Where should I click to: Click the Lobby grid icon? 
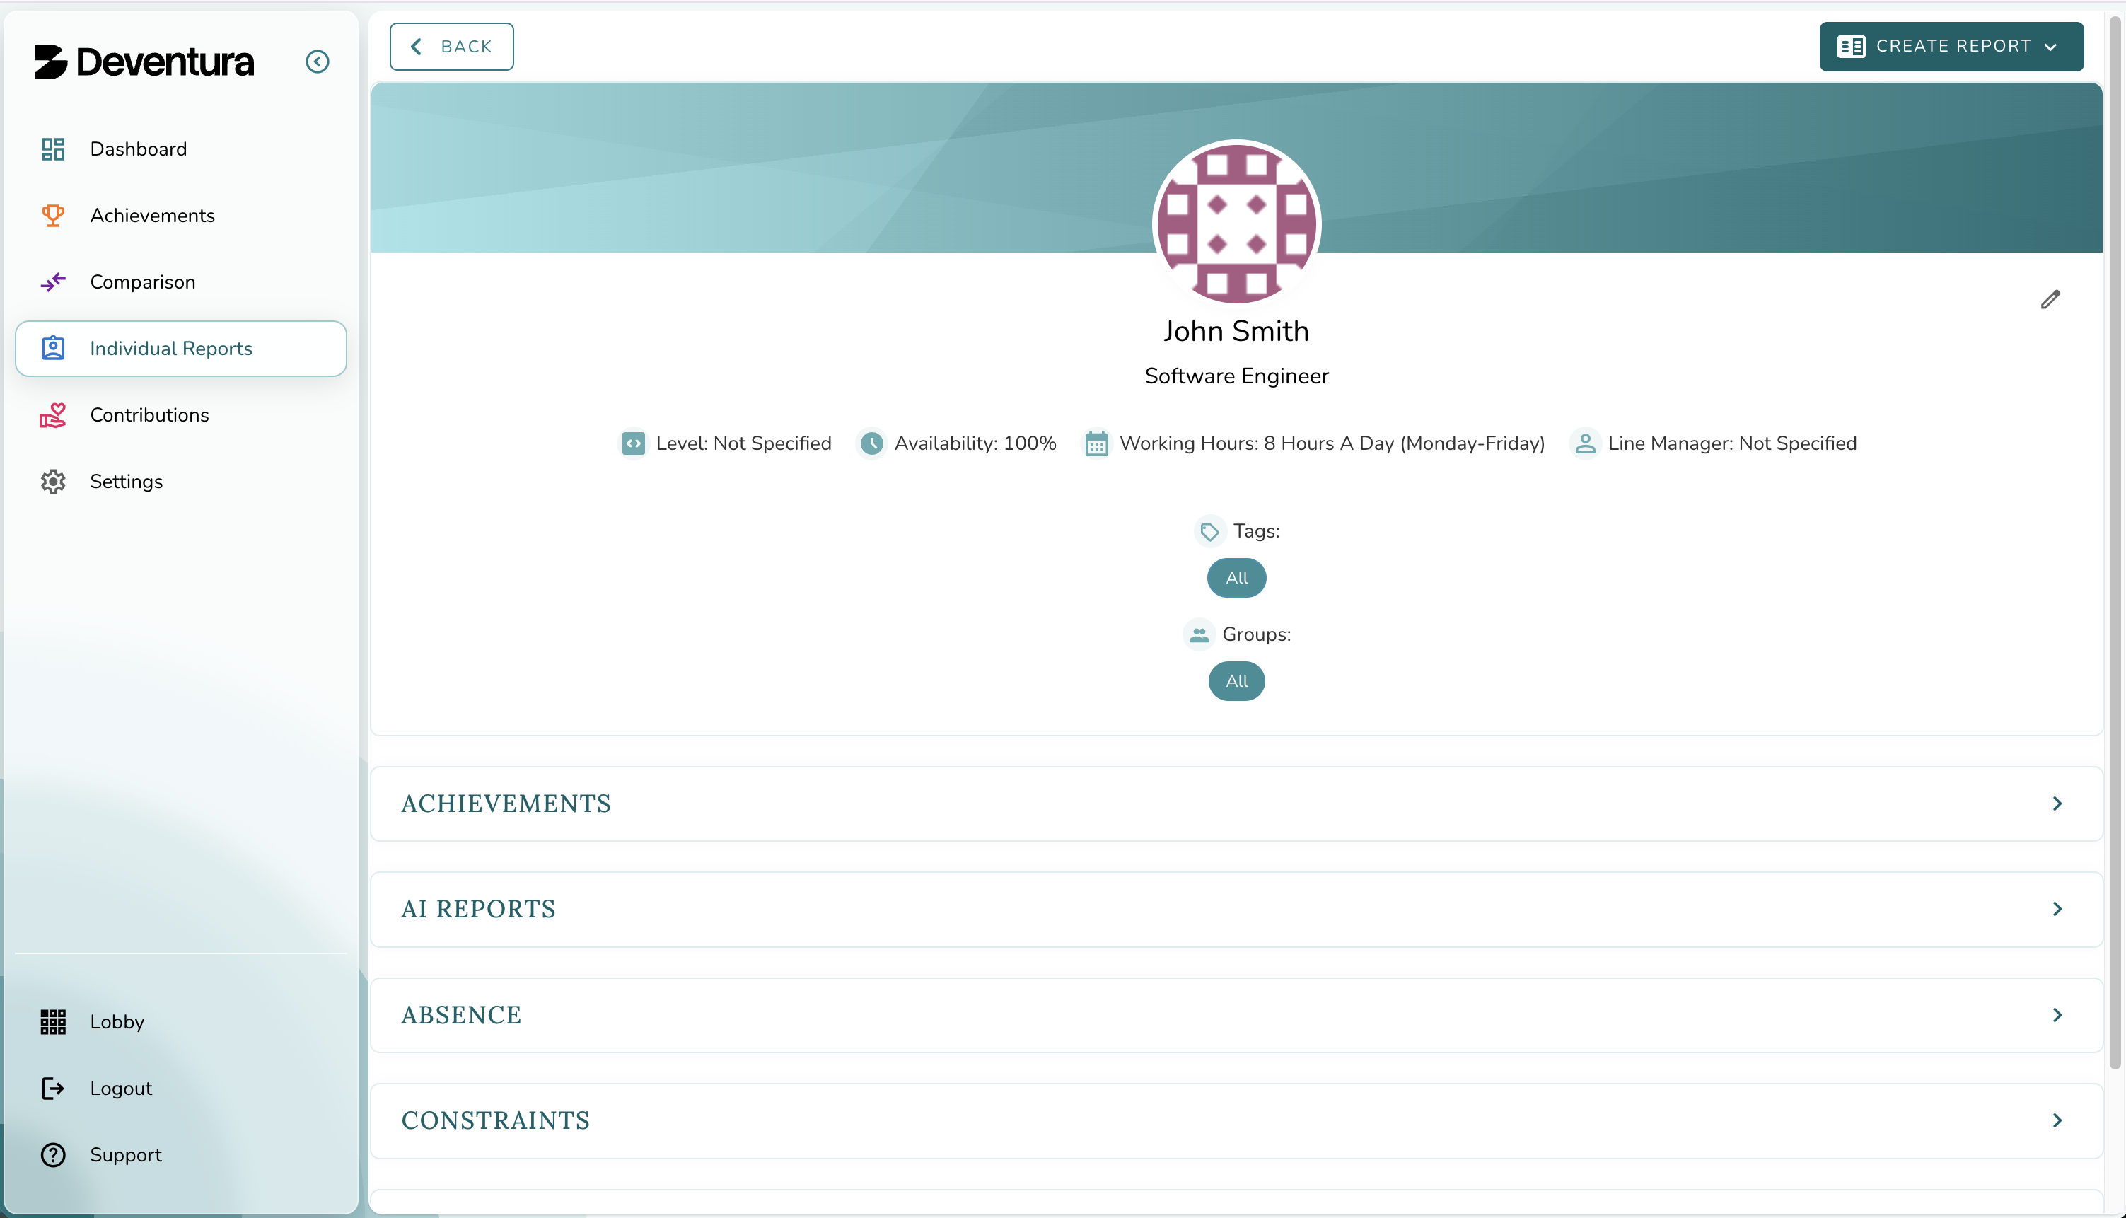click(x=52, y=1021)
